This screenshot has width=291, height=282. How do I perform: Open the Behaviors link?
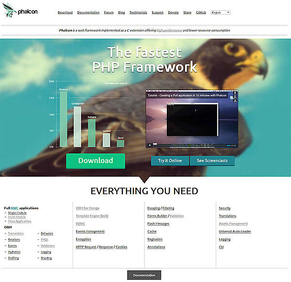click(x=47, y=233)
